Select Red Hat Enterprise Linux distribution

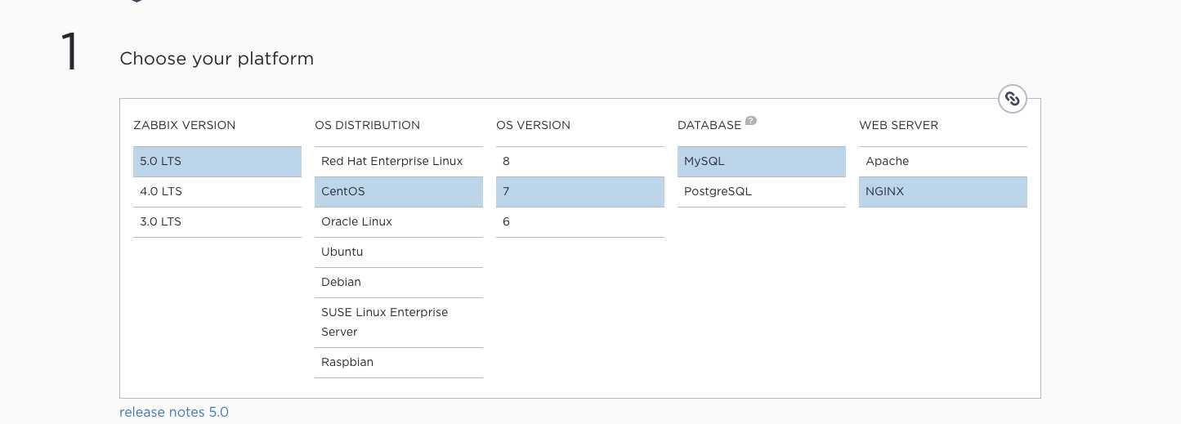[399, 162]
